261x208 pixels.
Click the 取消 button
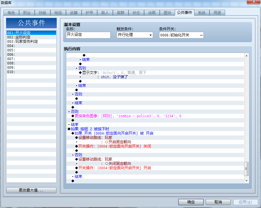tap(218, 202)
